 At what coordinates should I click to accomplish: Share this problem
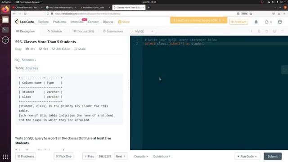80,49
